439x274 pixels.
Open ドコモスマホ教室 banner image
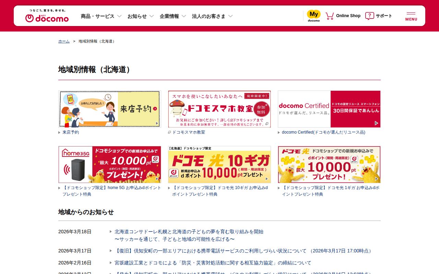point(219,109)
